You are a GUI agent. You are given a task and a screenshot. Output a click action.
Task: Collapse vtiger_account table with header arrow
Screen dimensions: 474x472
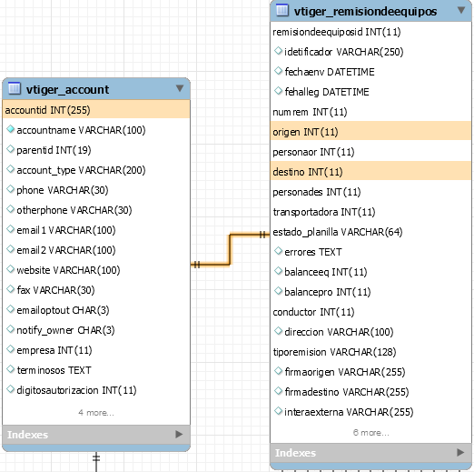tap(180, 88)
